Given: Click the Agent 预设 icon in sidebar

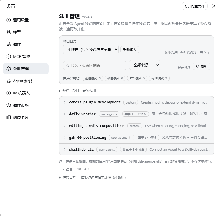Looking at the screenshot, I should click(x=9, y=81).
